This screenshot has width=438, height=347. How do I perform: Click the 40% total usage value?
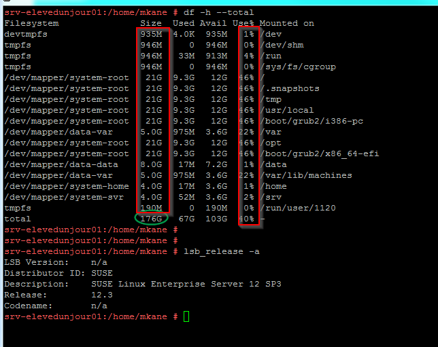[x=247, y=219]
